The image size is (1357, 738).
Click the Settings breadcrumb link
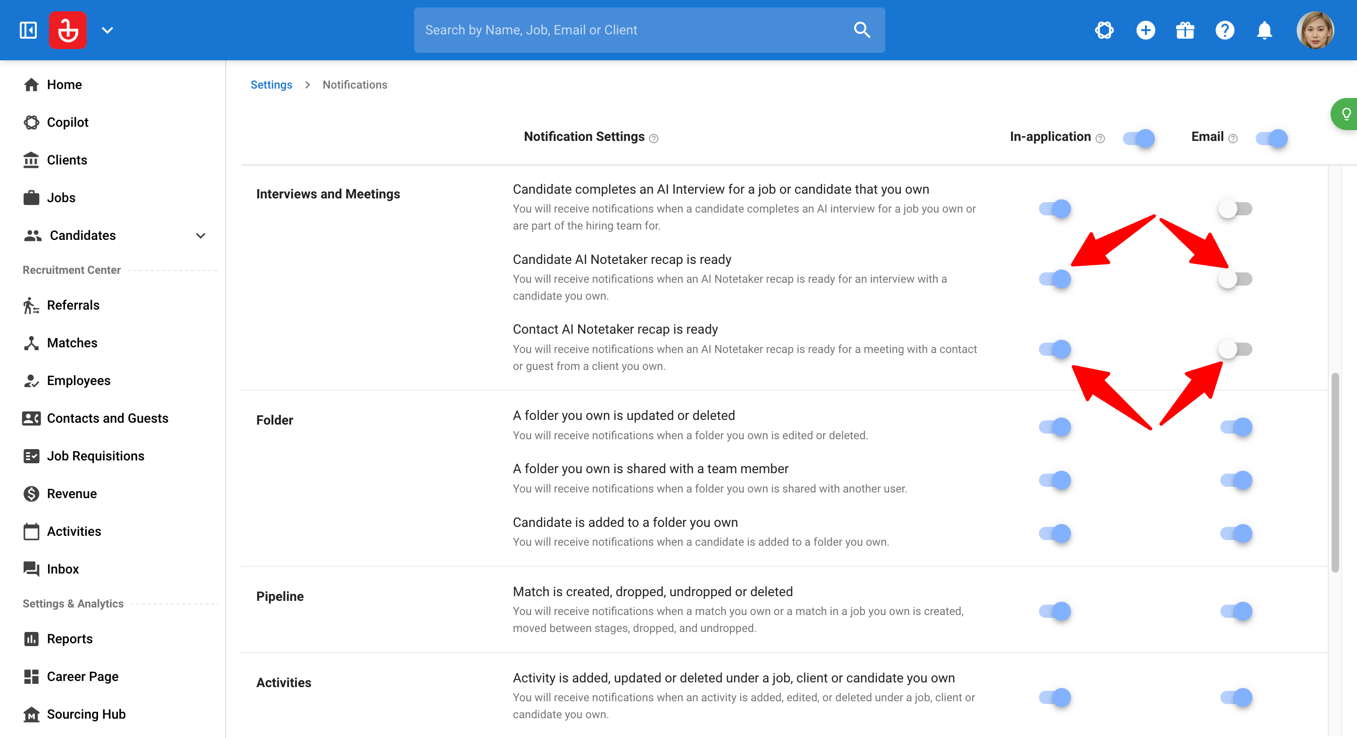point(271,85)
